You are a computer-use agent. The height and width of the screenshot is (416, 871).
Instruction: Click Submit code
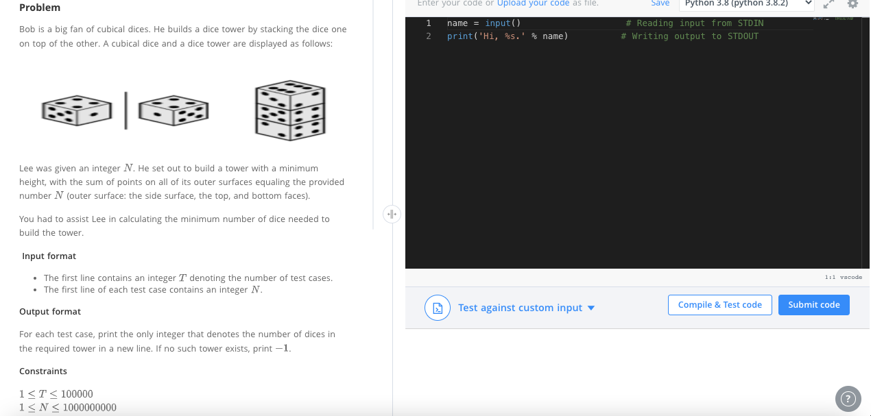813,304
